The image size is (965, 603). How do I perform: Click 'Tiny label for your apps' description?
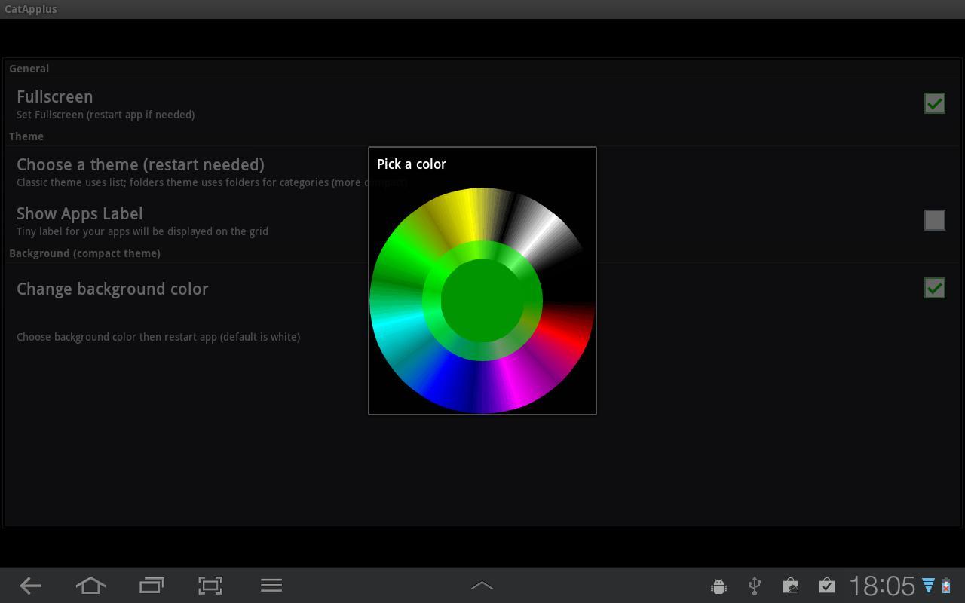click(x=142, y=231)
